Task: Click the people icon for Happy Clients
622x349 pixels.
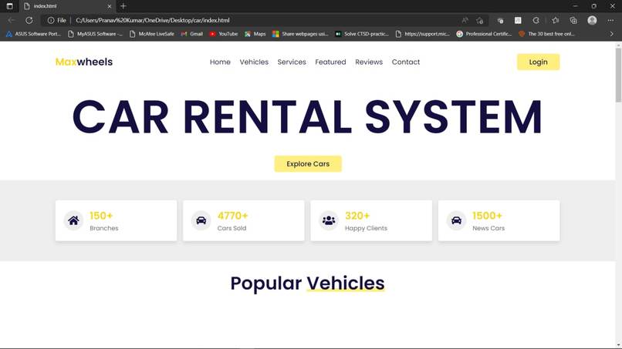Action: click(329, 220)
